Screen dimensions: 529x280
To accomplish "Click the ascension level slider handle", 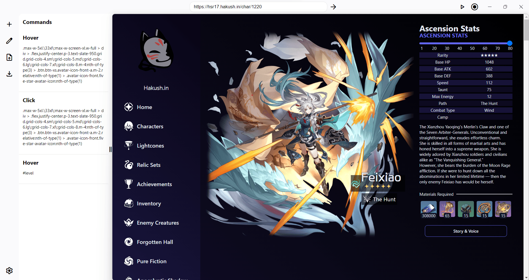I will tap(510, 43).
